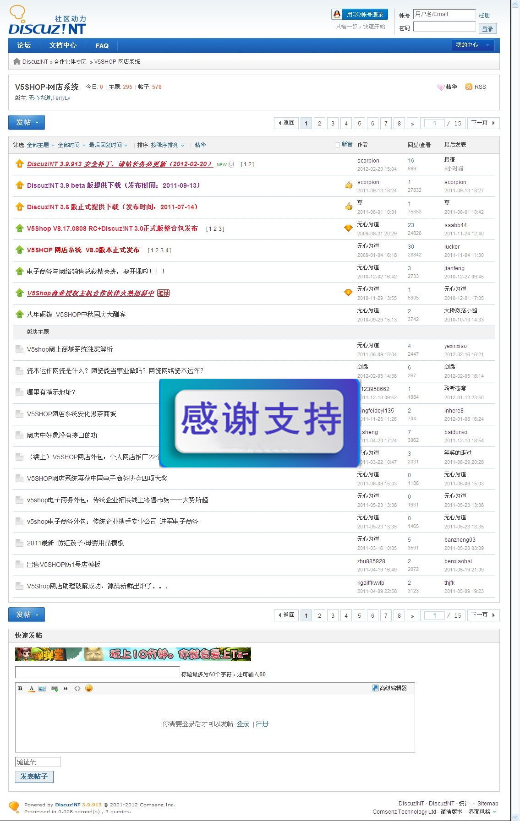This screenshot has width=520, height=821.
Task: Open thread 2011最新 仿红孩子-母婴用品模板
Action: coord(75,543)
